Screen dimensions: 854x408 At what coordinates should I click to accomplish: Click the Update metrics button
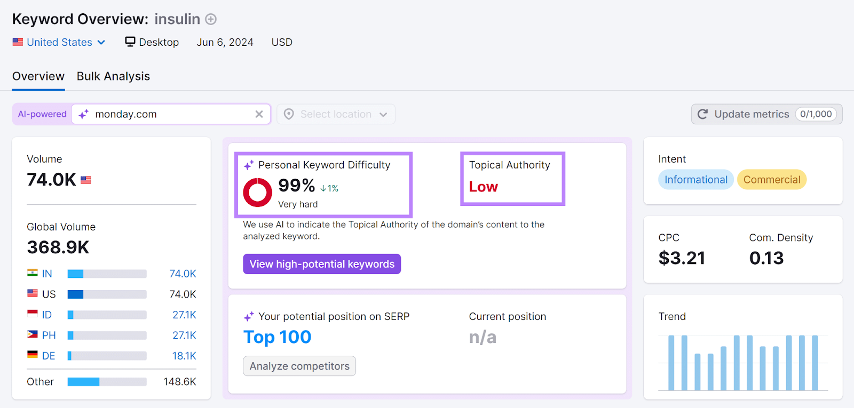(x=766, y=114)
